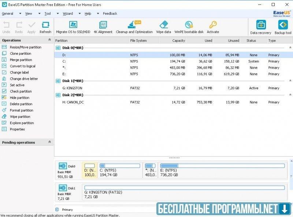Collapse the Disk 1(MBR) group
Viewport: 293px width, 217px height.
tap(290, 80)
